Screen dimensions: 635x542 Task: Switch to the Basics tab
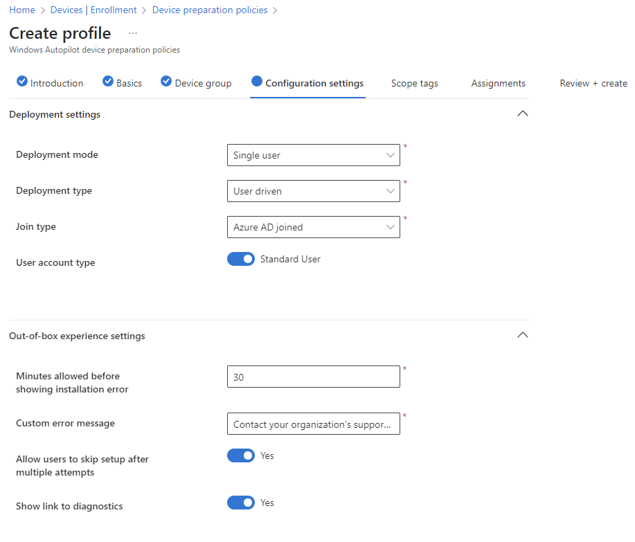point(122,83)
